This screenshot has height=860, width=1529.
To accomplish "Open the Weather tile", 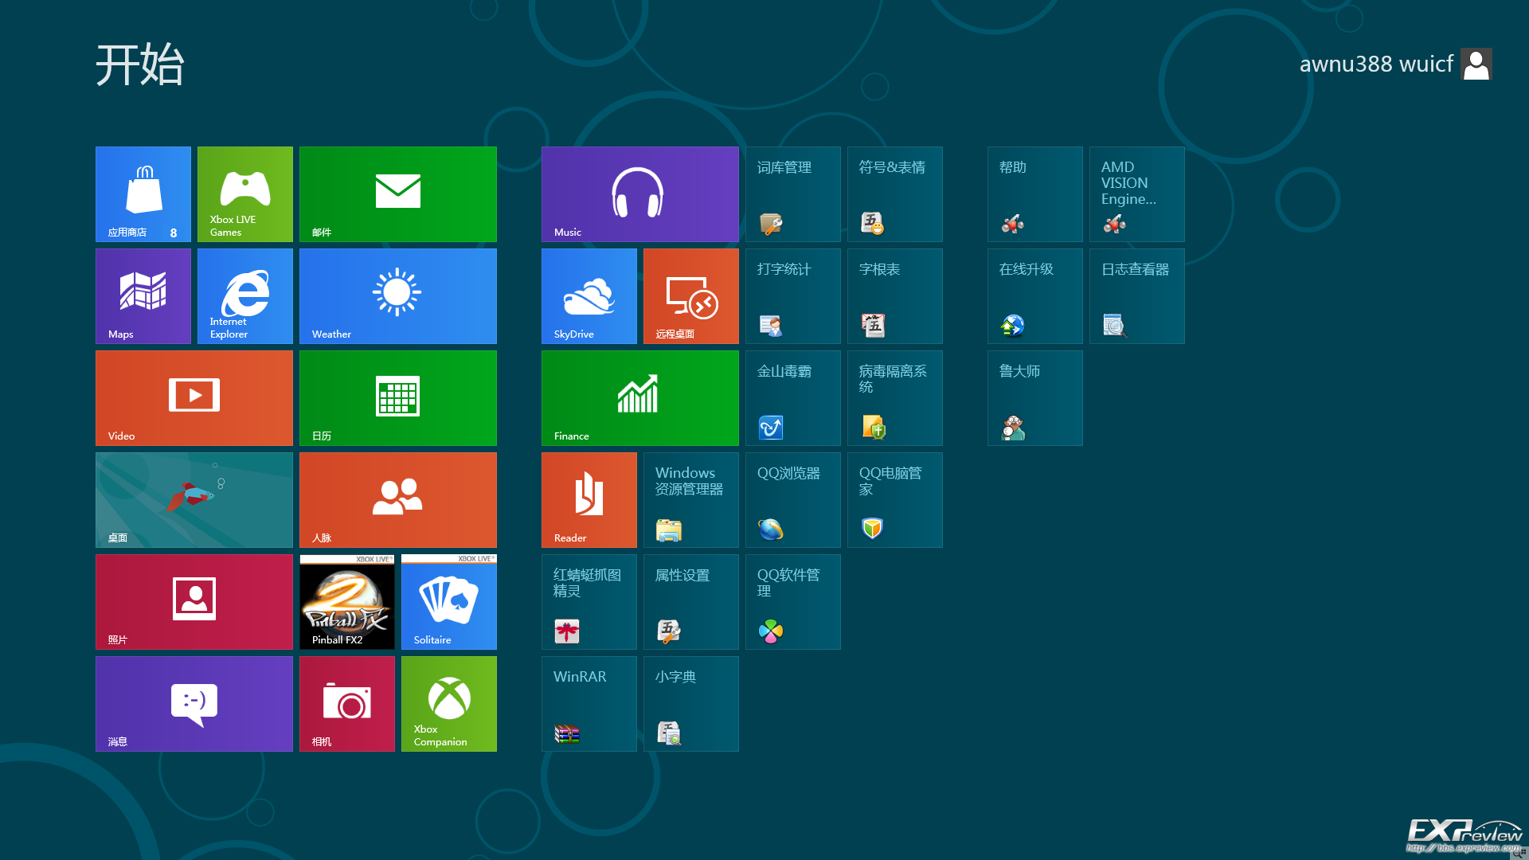I will (398, 296).
